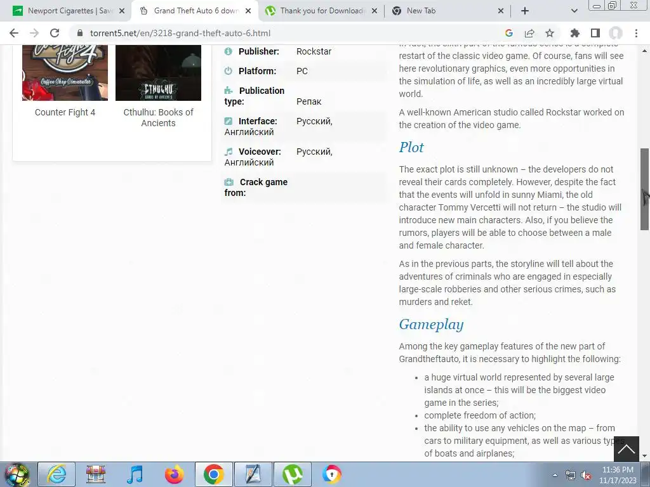Launch Firefox from the taskbar
The width and height of the screenshot is (650, 487).
click(174, 474)
